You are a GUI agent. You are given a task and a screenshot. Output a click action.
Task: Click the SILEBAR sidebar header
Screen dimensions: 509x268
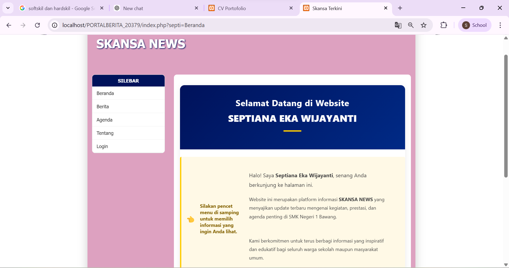click(128, 81)
